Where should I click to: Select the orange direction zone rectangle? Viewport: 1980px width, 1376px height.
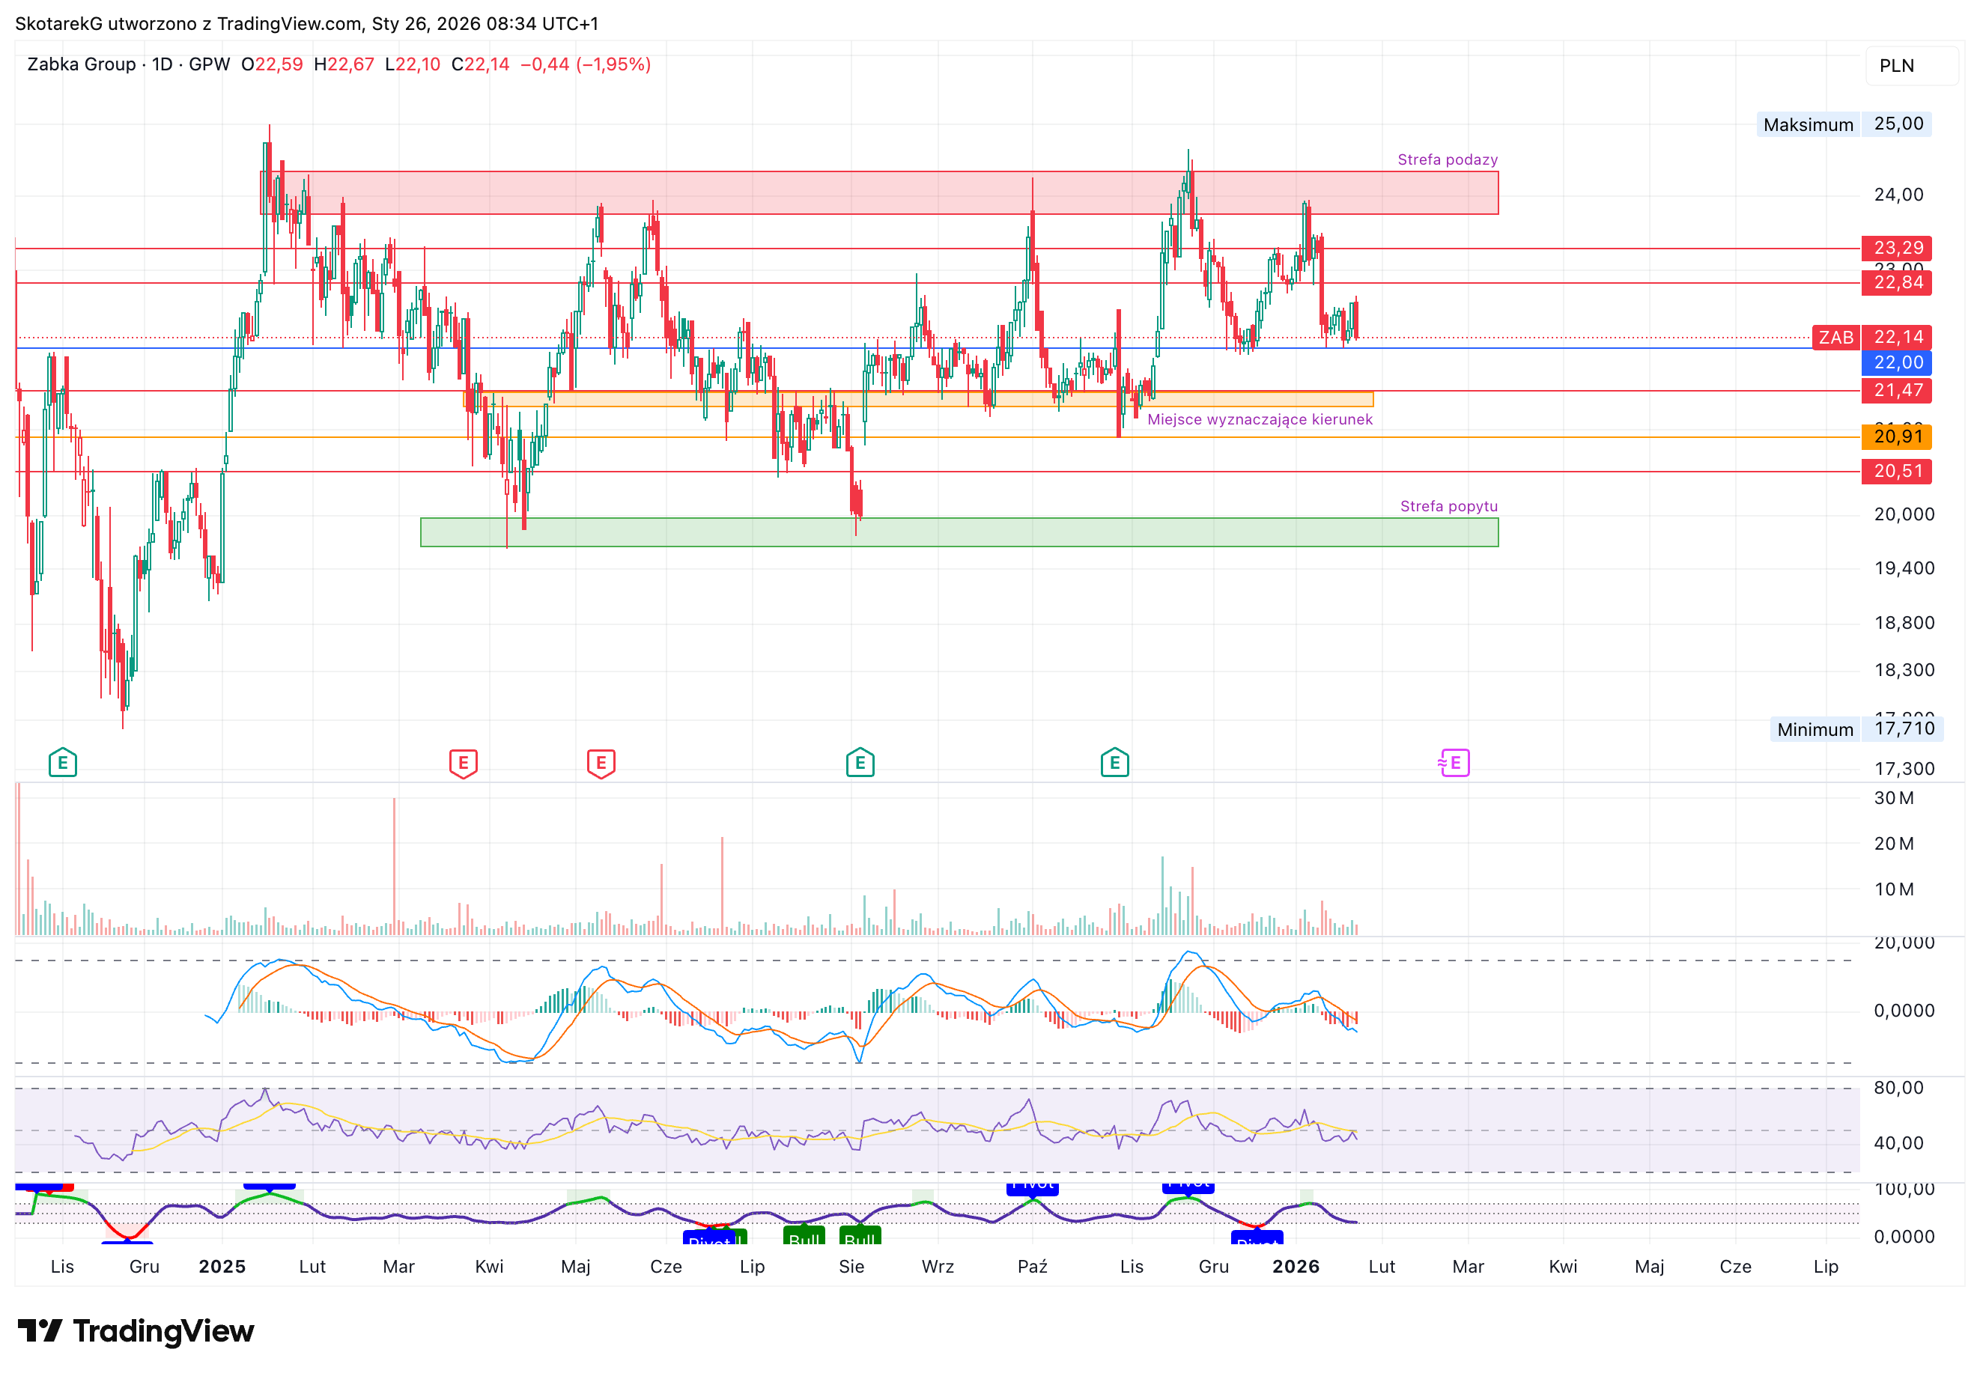[x=918, y=399]
